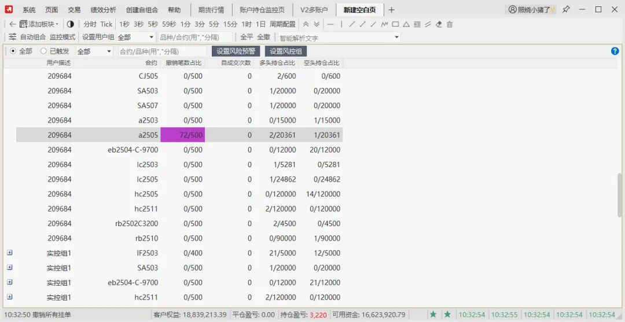This screenshot has width=625, height=322.
Task: Click the trash delete-all drawings icon
Action: [450, 24]
